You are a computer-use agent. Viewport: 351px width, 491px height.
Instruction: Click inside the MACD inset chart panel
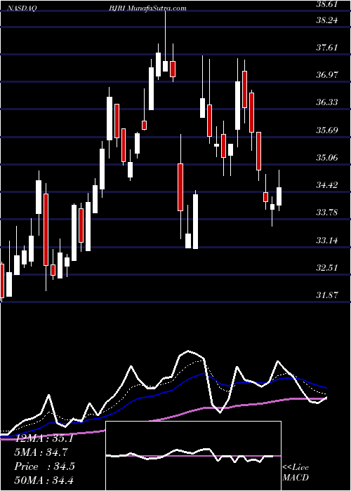pos(194,456)
